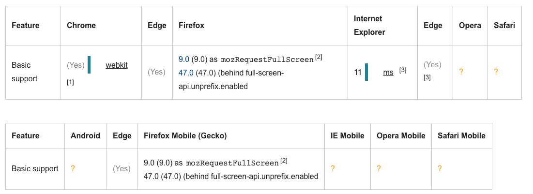Click the question mark under Safari Mobile
This screenshot has width=533, height=194.
coord(440,168)
